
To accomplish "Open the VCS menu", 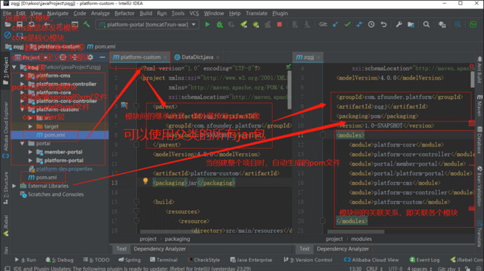I will [x=194, y=13].
